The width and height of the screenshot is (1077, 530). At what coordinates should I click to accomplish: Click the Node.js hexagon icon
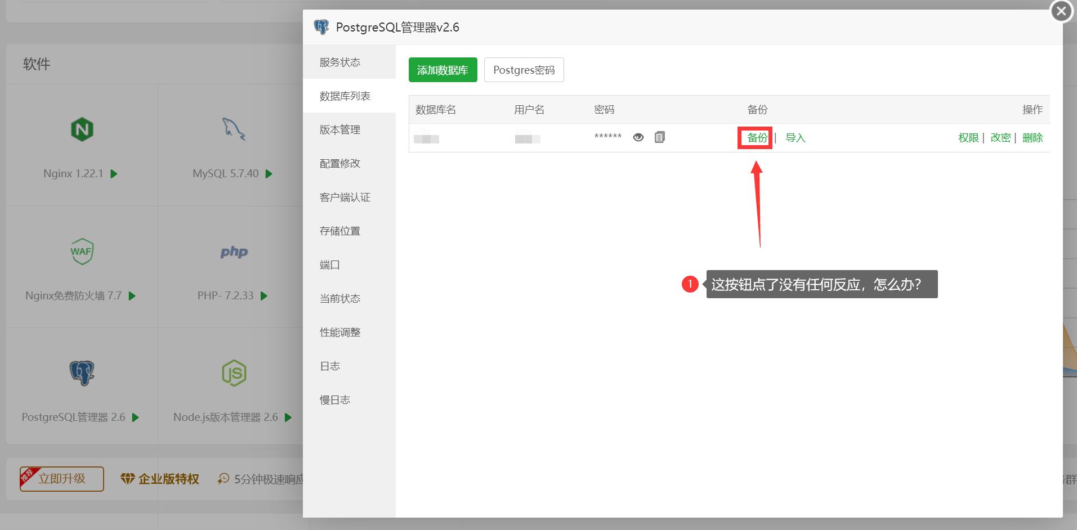[x=234, y=372]
